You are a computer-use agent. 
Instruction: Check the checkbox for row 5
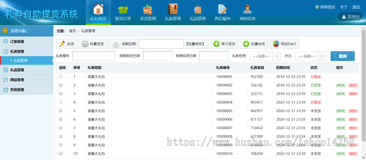click(x=61, y=111)
